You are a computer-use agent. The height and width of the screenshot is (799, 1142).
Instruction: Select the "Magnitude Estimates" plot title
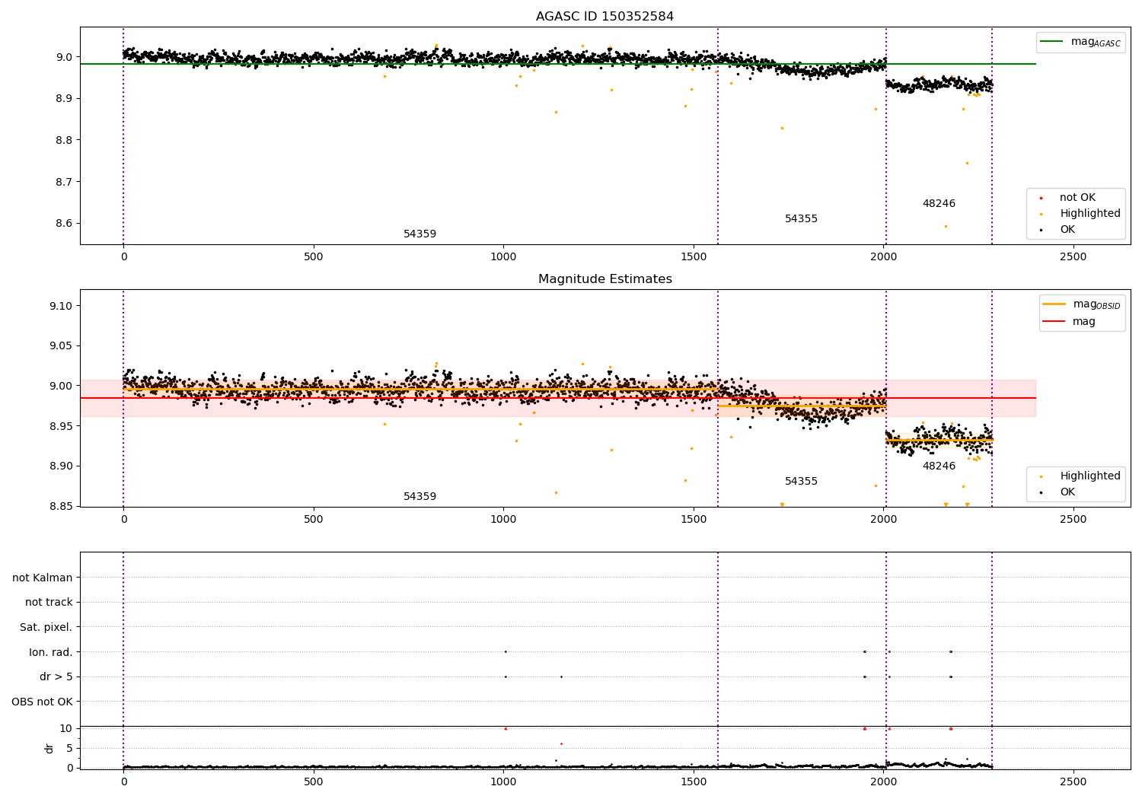[x=604, y=279]
